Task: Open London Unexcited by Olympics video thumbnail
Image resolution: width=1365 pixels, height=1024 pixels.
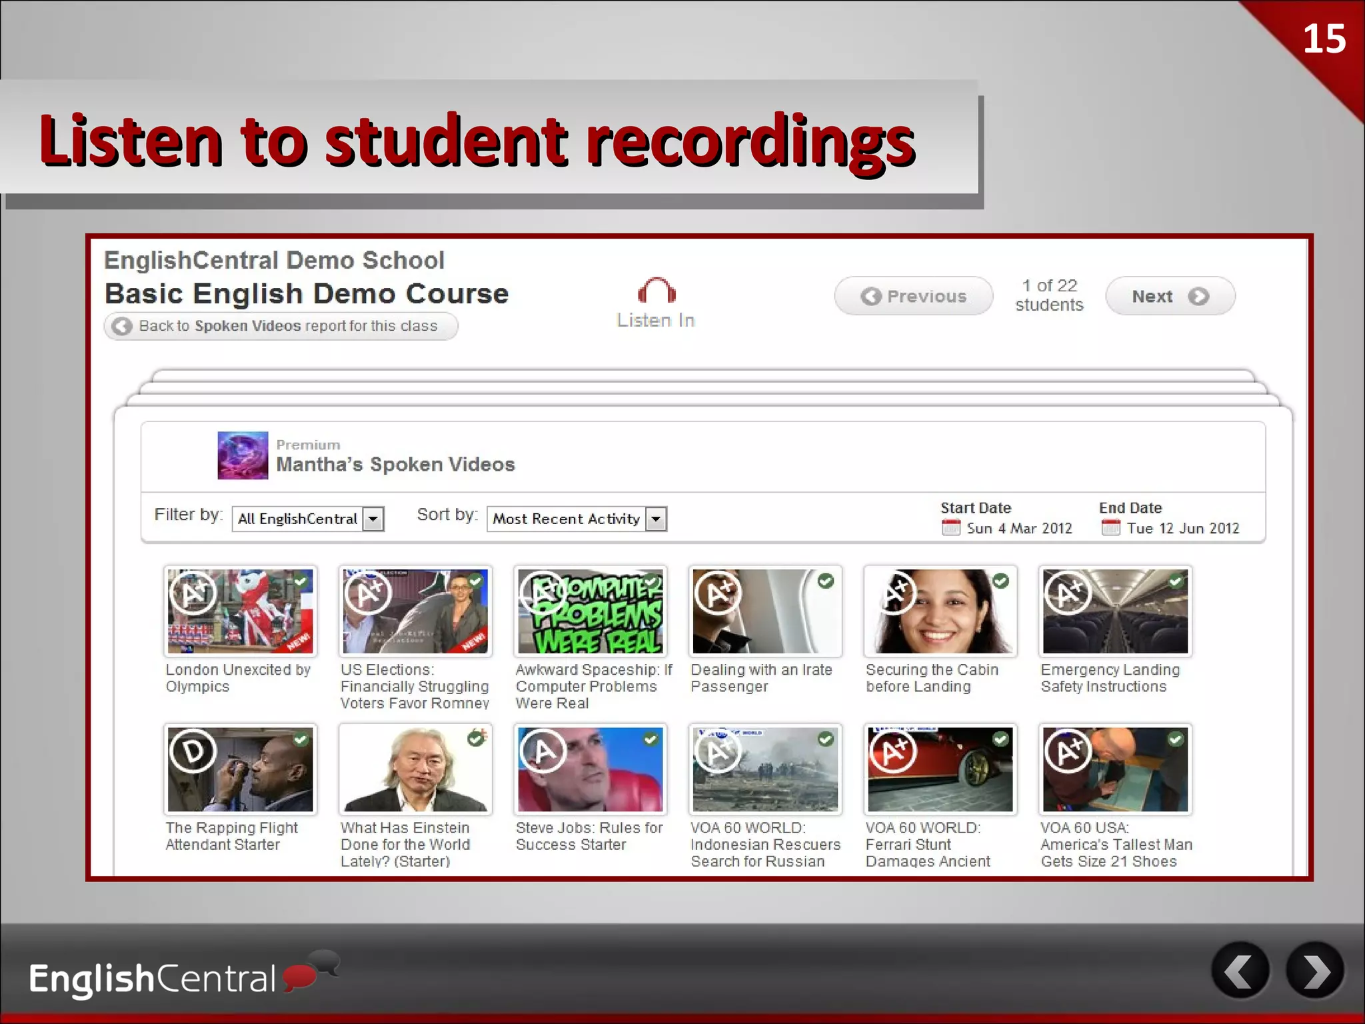Action: (x=241, y=611)
